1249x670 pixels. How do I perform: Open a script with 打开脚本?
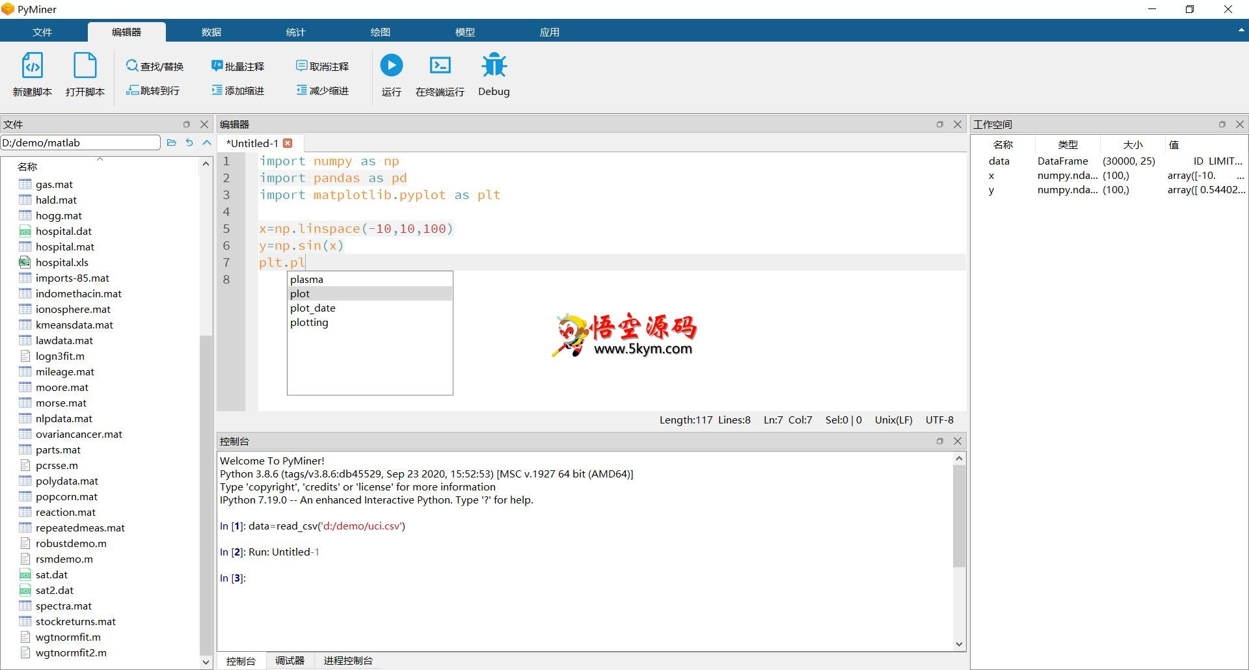85,75
